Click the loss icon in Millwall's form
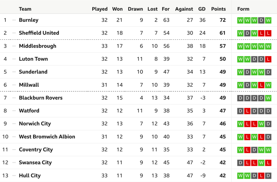 point(261,85)
